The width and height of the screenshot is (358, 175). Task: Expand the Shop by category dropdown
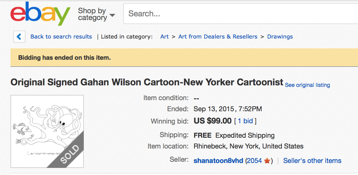pyautogui.click(x=96, y=14)
